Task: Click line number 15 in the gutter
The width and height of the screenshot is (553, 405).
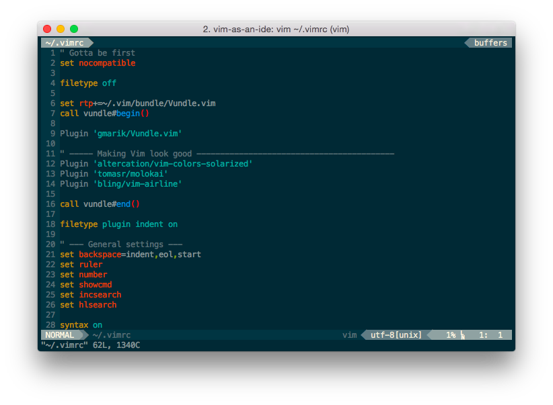Action: (50, 194)
